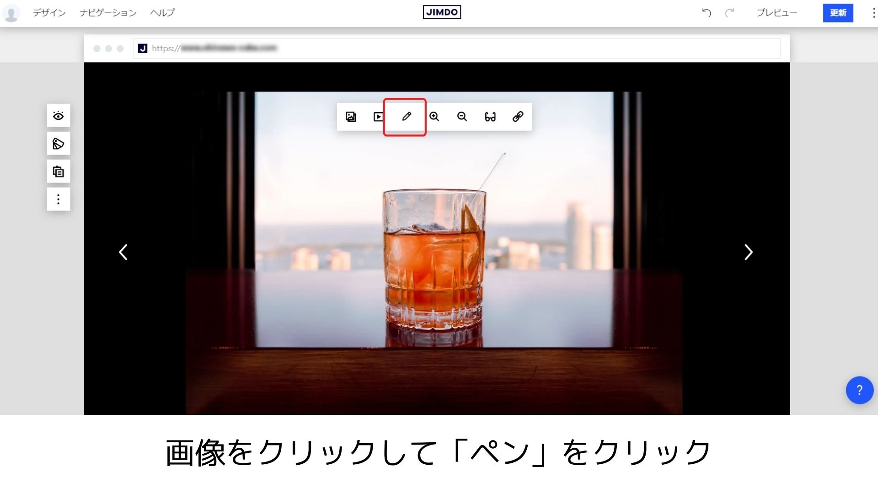Click the video play icon in toolbar

click(379, 117)
